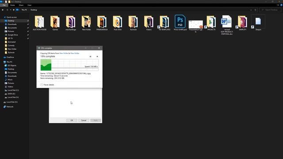The image size is (283, 159).
Task: Click Cancel in the background dialog
Action: click(84, 120)
